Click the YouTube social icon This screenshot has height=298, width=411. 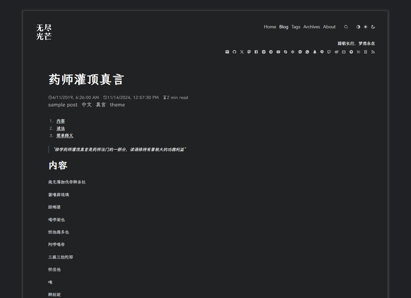coord(278,52)
